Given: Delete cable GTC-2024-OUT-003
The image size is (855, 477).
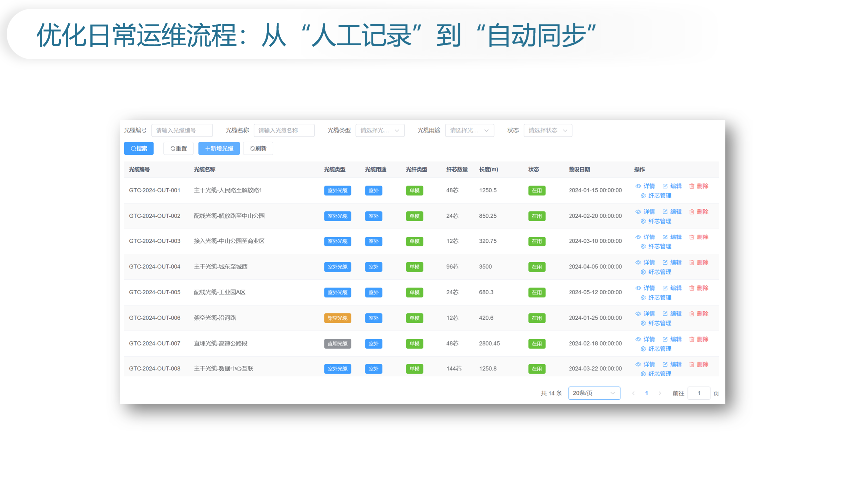Looking at the screenshot, I should 699,237.
